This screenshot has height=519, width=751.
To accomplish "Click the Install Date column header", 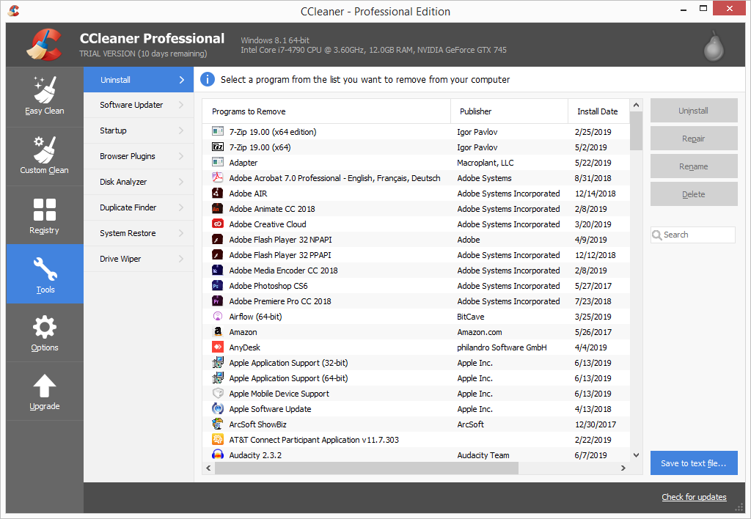I will 598,110.
